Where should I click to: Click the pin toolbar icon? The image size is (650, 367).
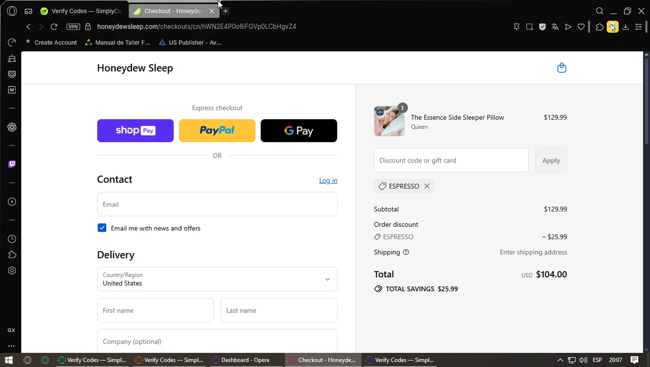(517, 27)
